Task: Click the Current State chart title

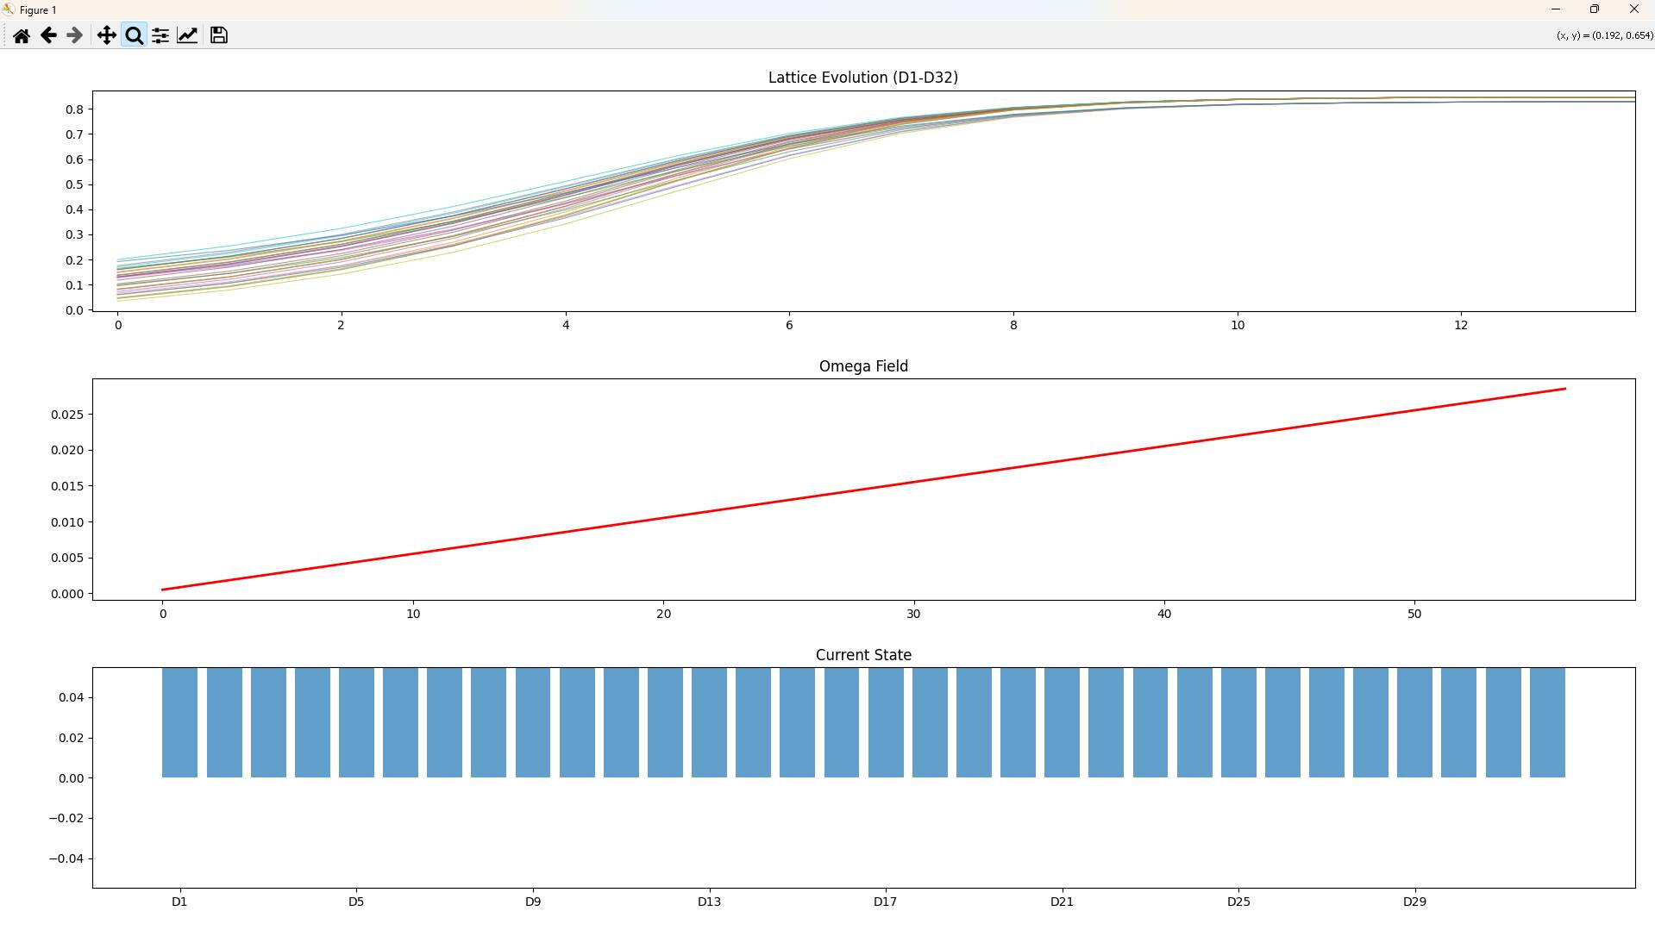Action: pyautogui.click(x=862, y=655)
